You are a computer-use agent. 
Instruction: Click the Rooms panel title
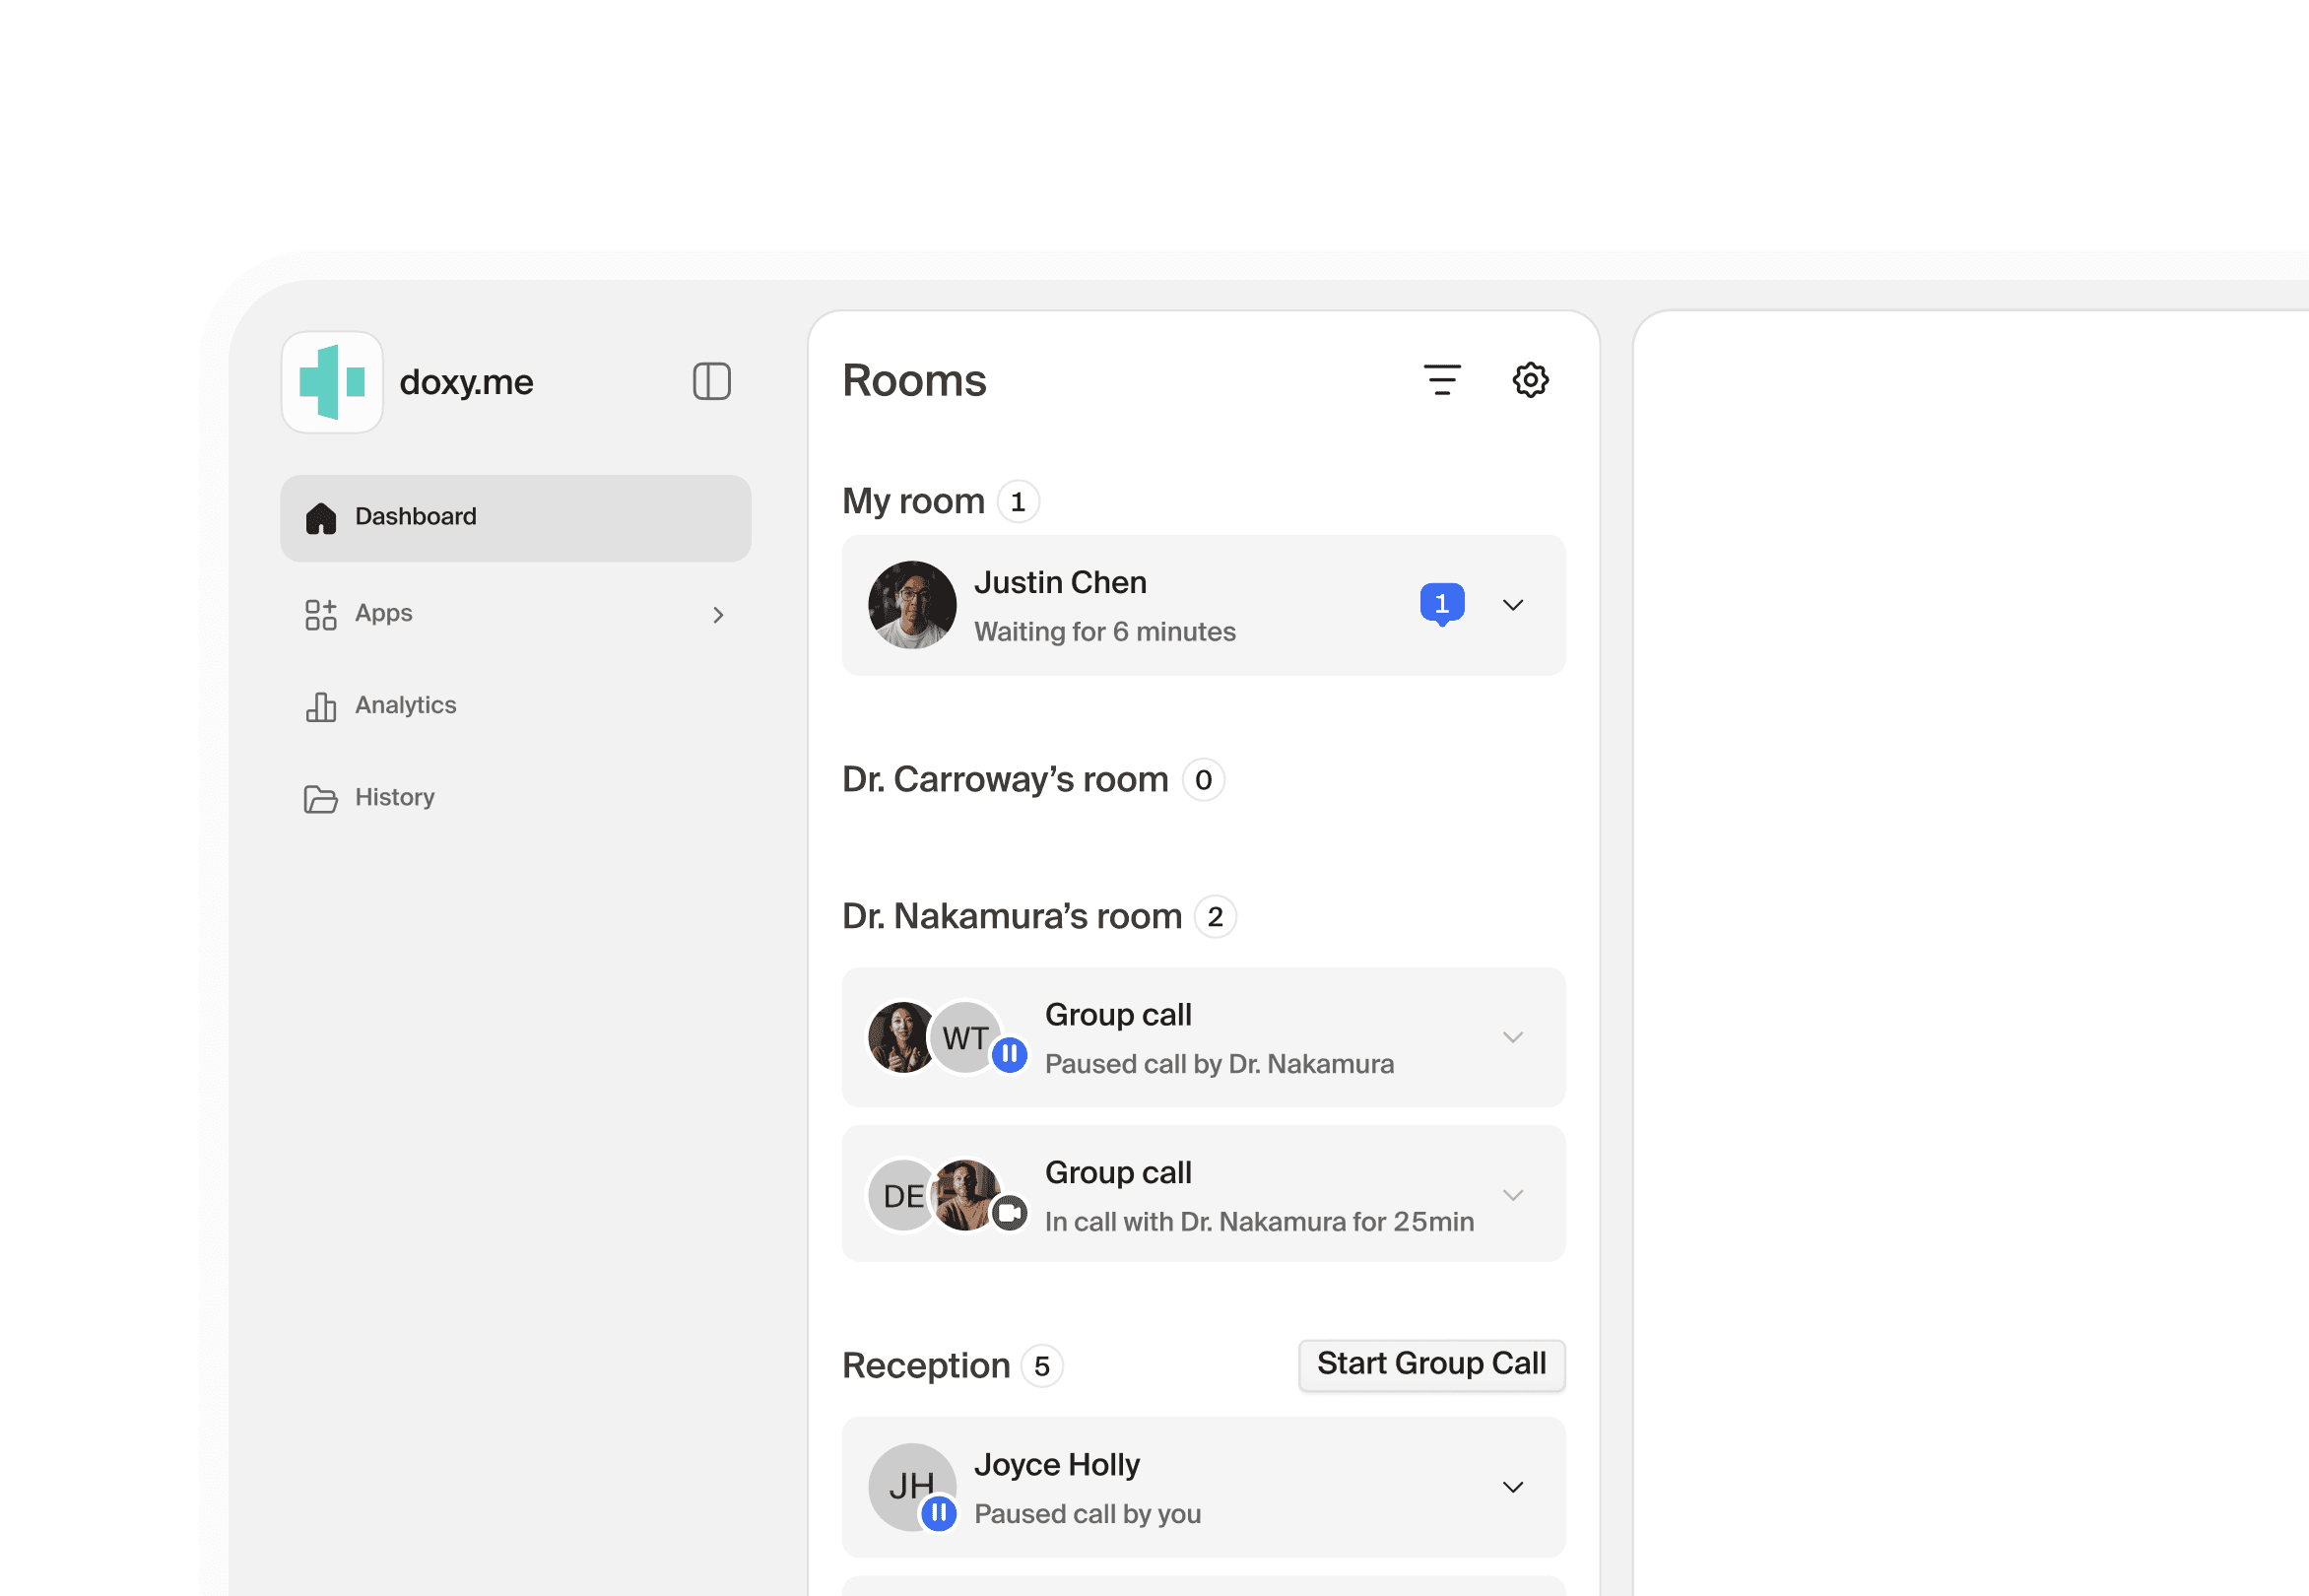914,381
